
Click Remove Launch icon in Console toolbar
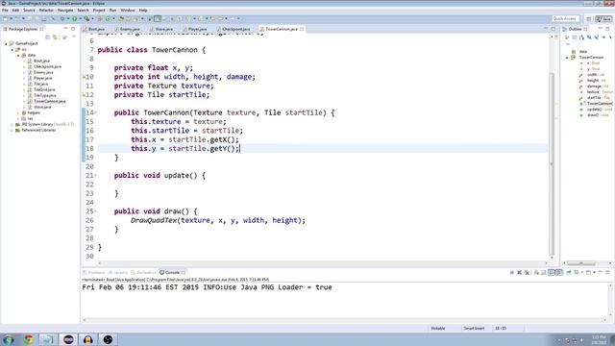(519, 272)
